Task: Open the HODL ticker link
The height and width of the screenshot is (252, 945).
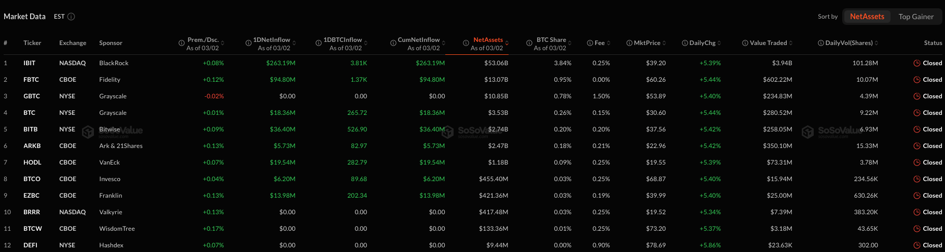Action: [32, 162]
